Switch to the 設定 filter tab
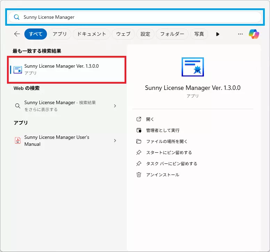Viewport: 270px width, 252px height. coord(145,34)
